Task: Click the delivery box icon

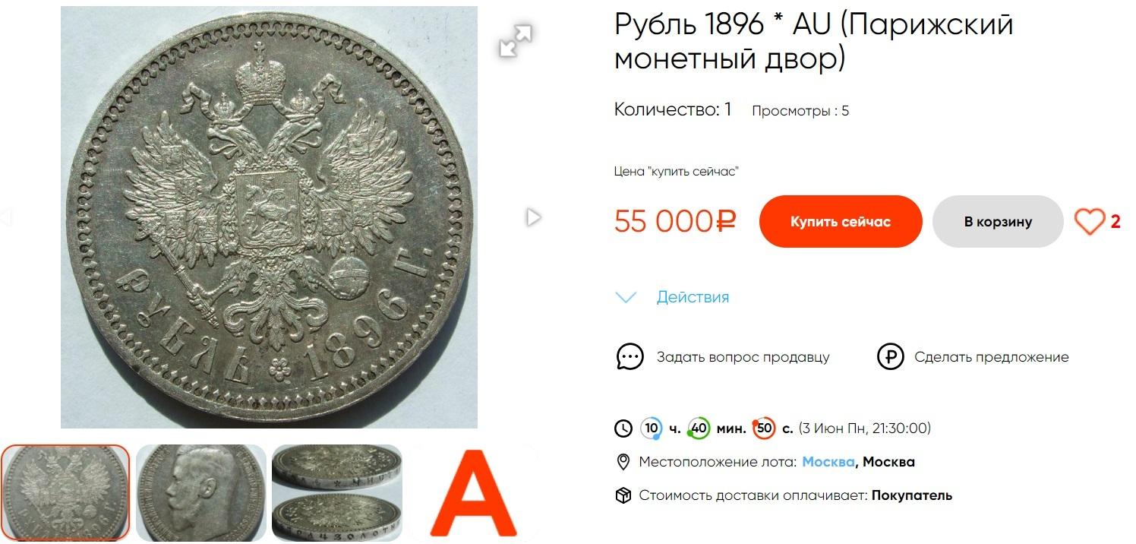Action: point(623,495)
